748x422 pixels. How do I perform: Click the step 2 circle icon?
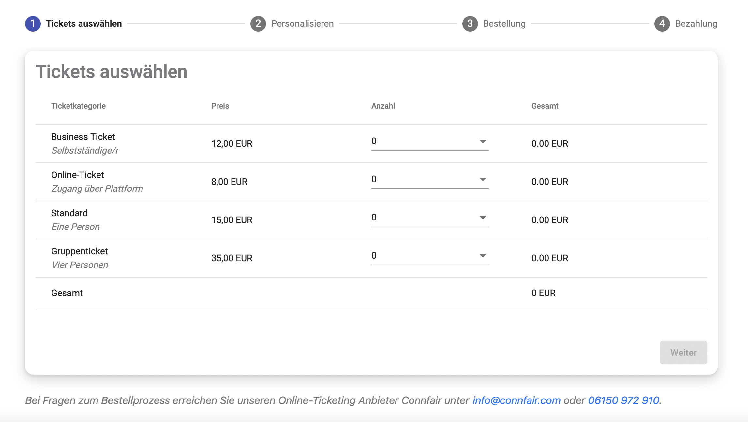tap(258, 24)
